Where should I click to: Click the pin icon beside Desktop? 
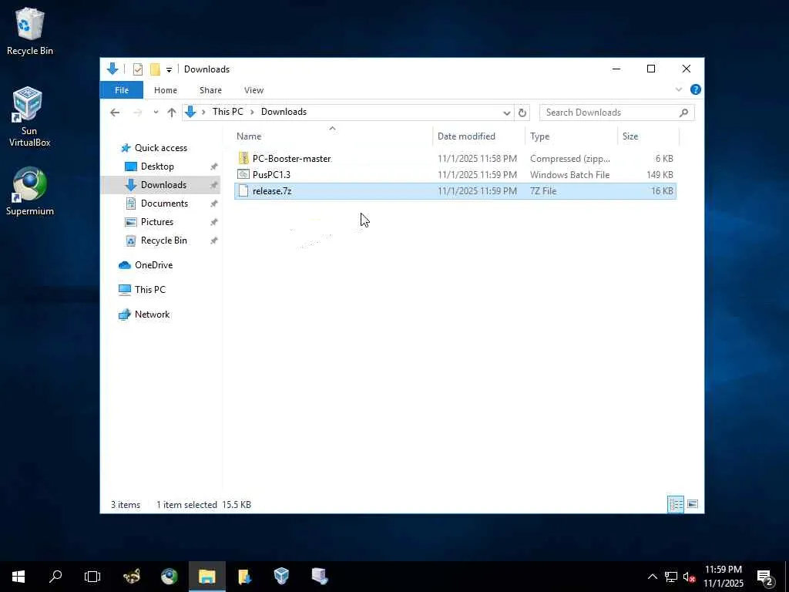[214, 166]
